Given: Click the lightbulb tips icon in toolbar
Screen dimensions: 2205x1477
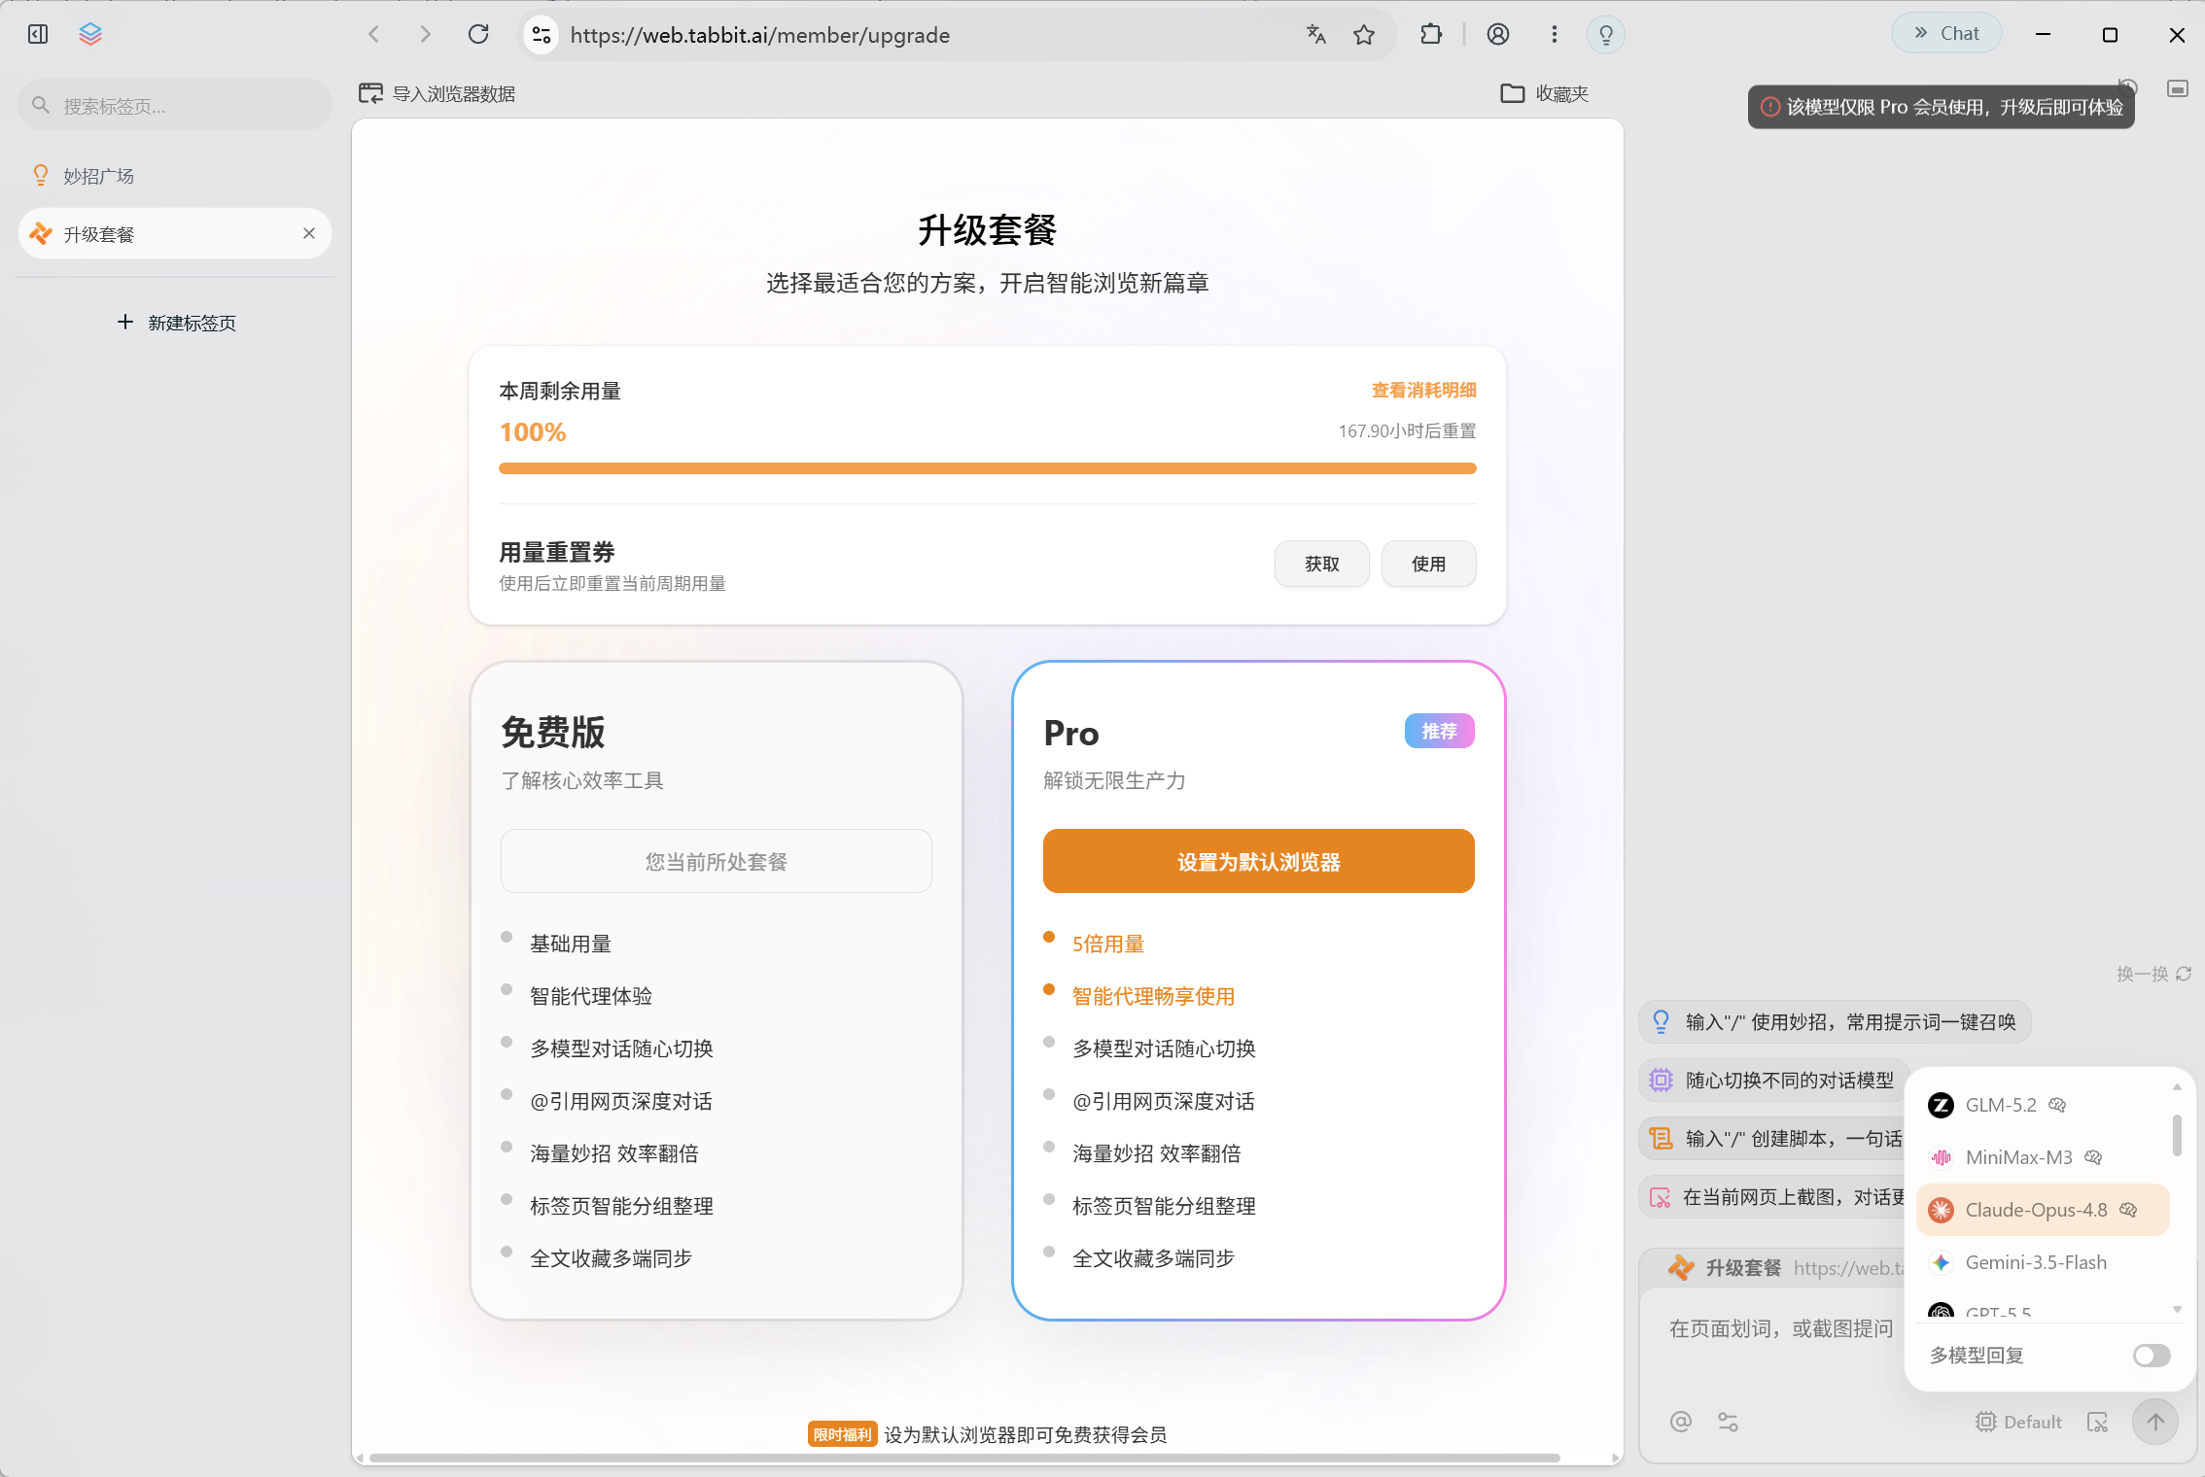Looking at the screenshot, I should [1606, 35].
